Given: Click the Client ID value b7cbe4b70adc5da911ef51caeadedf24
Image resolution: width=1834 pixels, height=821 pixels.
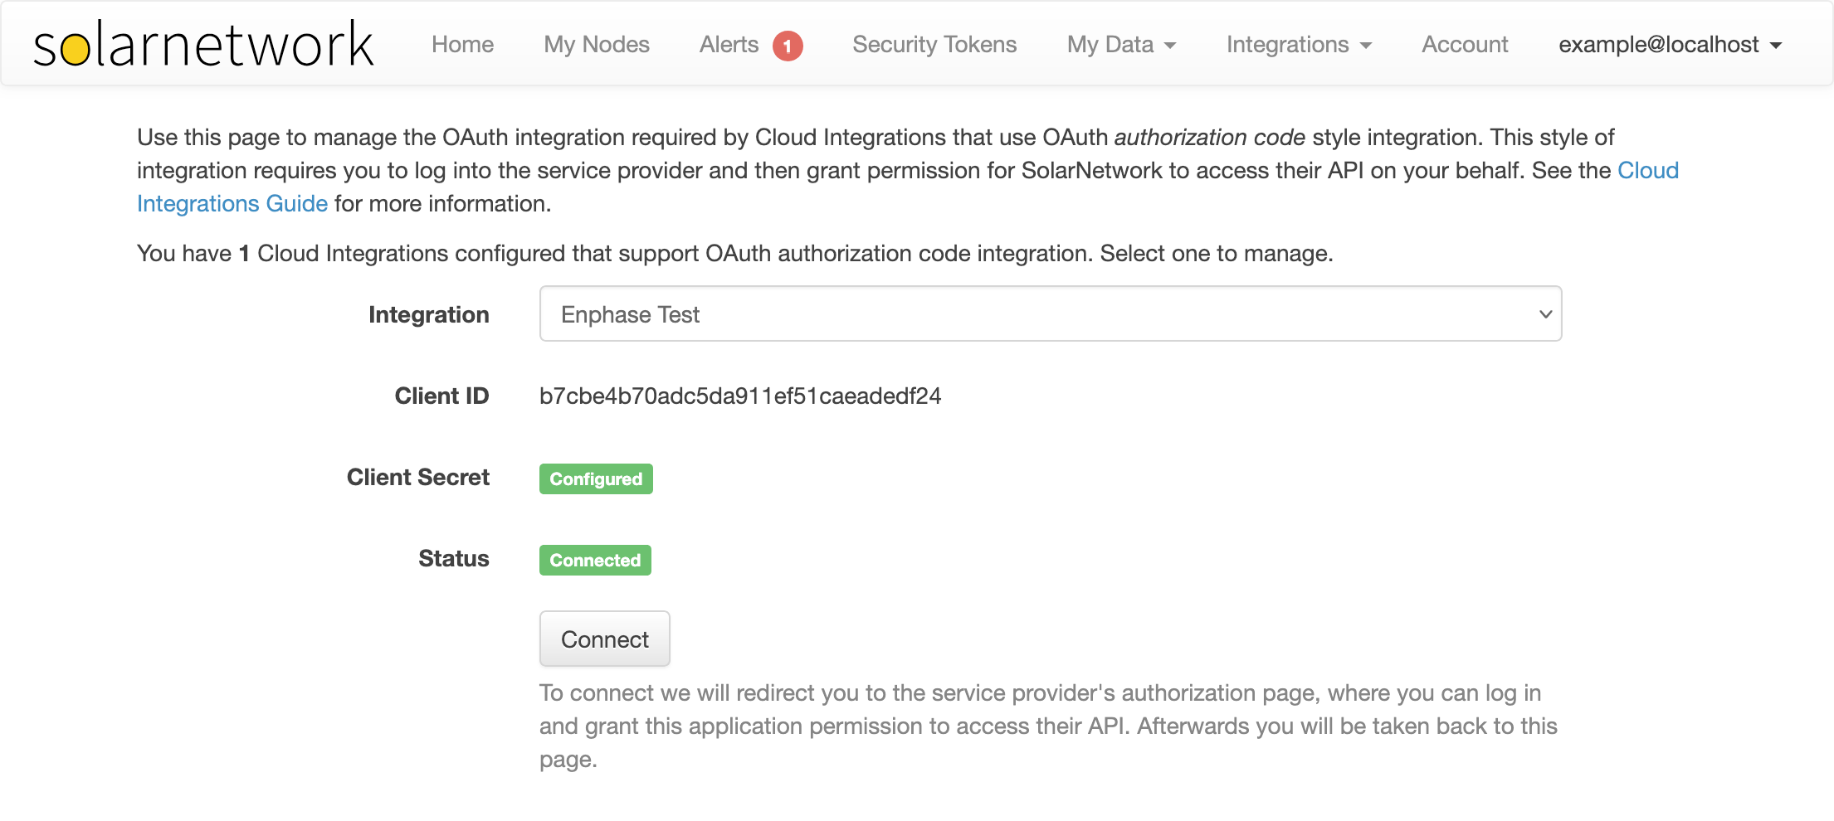Looking at the screenshot, I should (x=740, y=396).
